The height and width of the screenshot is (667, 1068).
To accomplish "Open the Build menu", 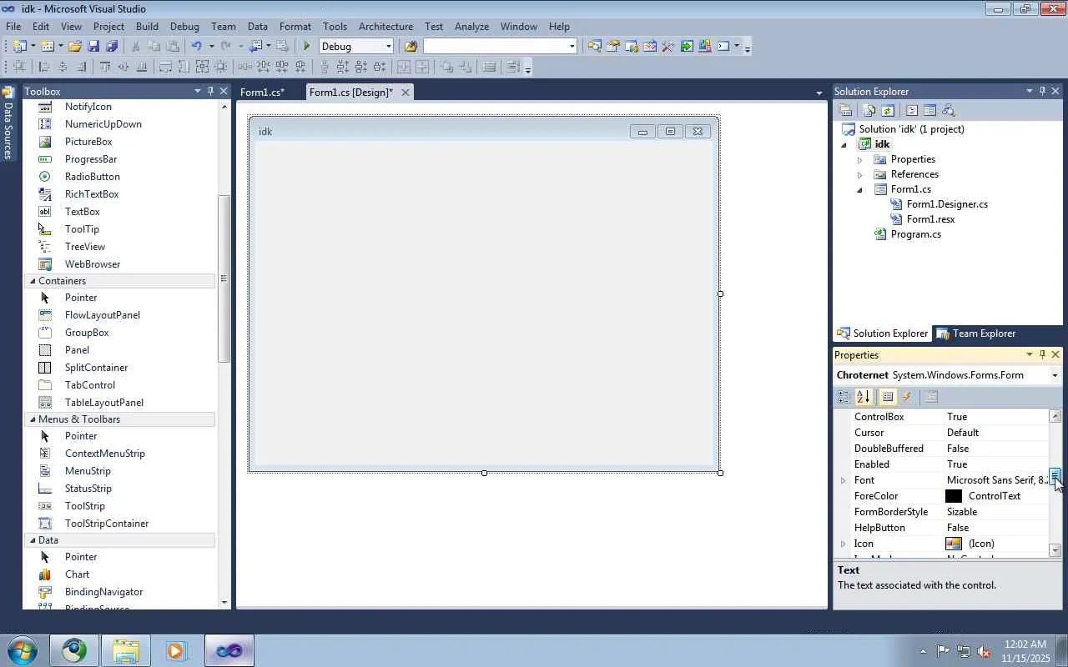I will [x=147, y=27].
